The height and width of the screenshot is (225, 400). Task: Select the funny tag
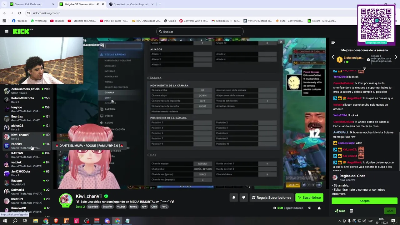(x=133, y=207)
